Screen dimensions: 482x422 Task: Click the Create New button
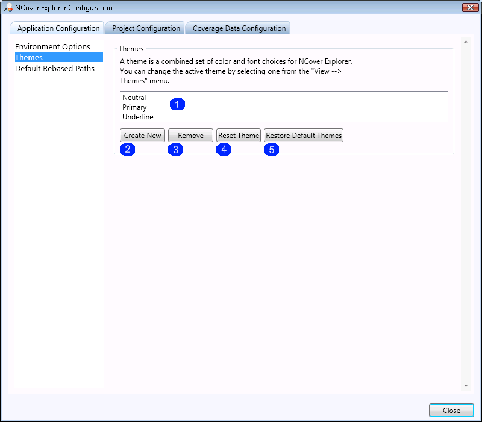click(x=142, y=135)
